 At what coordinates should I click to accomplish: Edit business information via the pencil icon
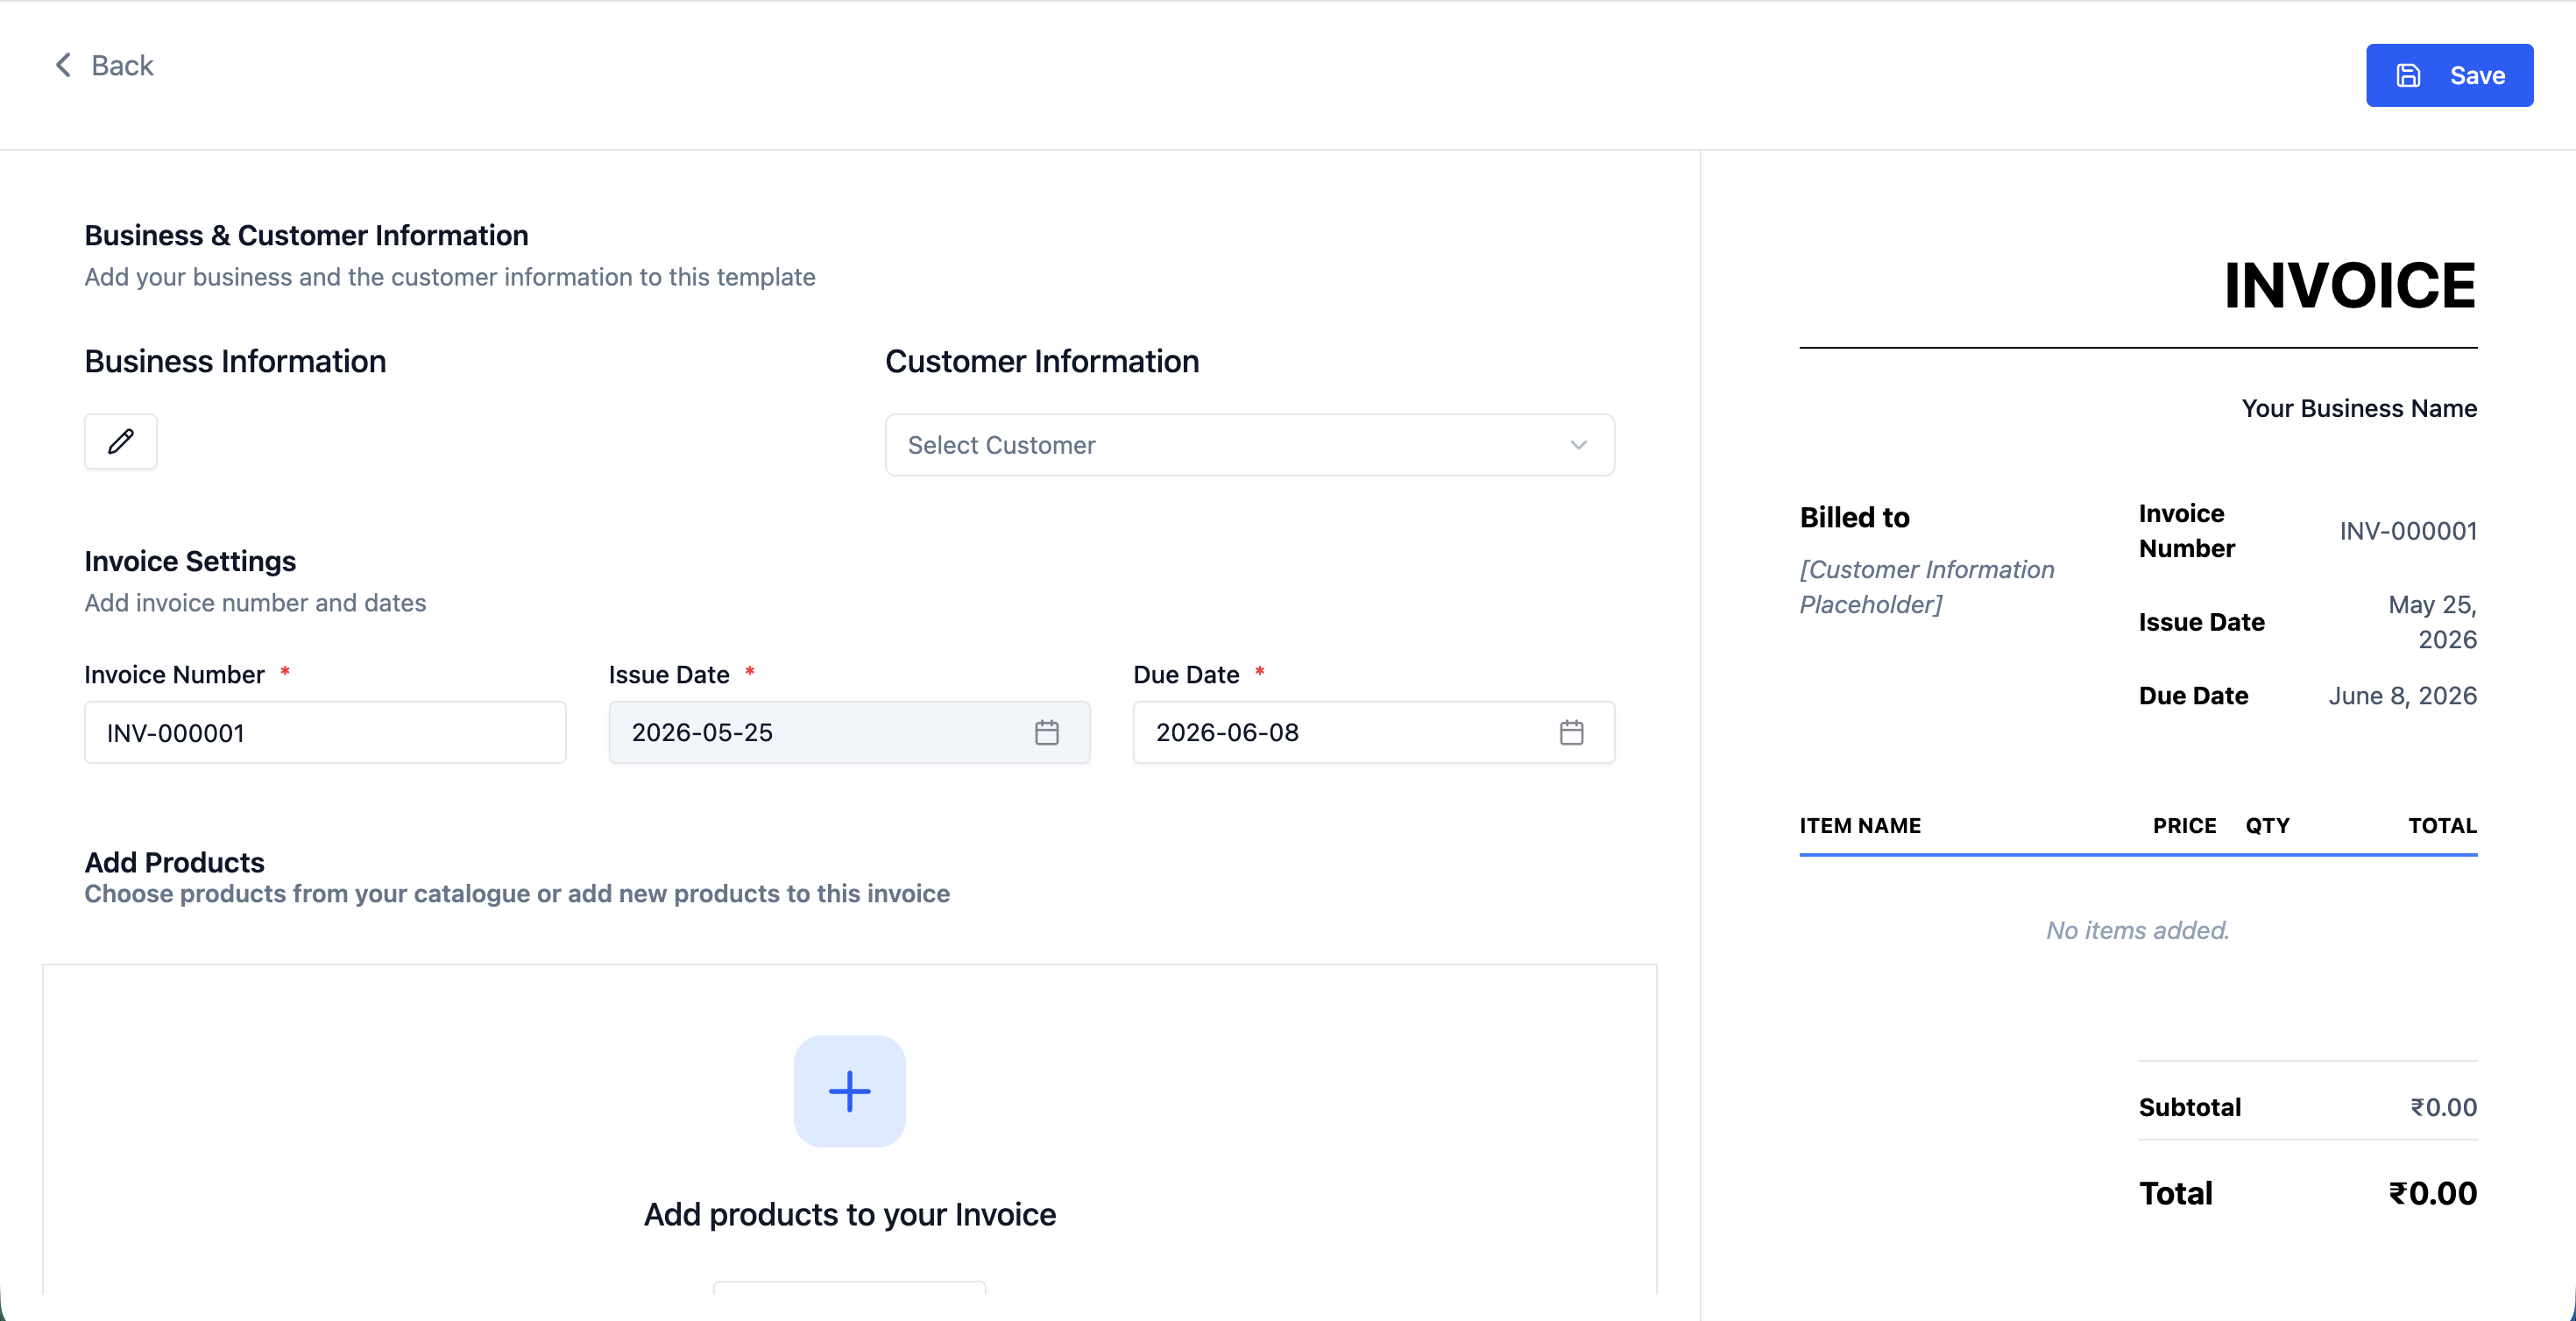121,441
